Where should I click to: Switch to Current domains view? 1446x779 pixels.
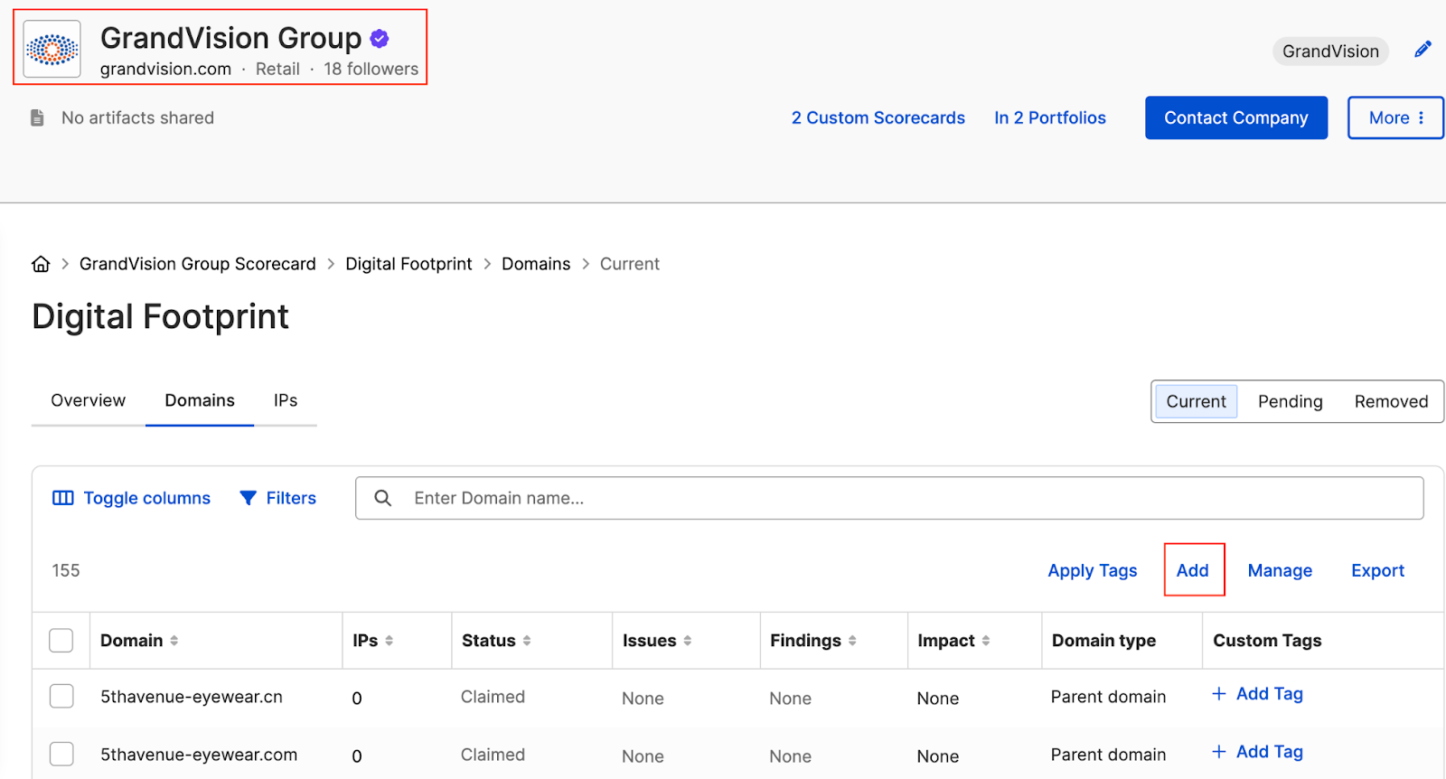click(x=1196, y=401)
